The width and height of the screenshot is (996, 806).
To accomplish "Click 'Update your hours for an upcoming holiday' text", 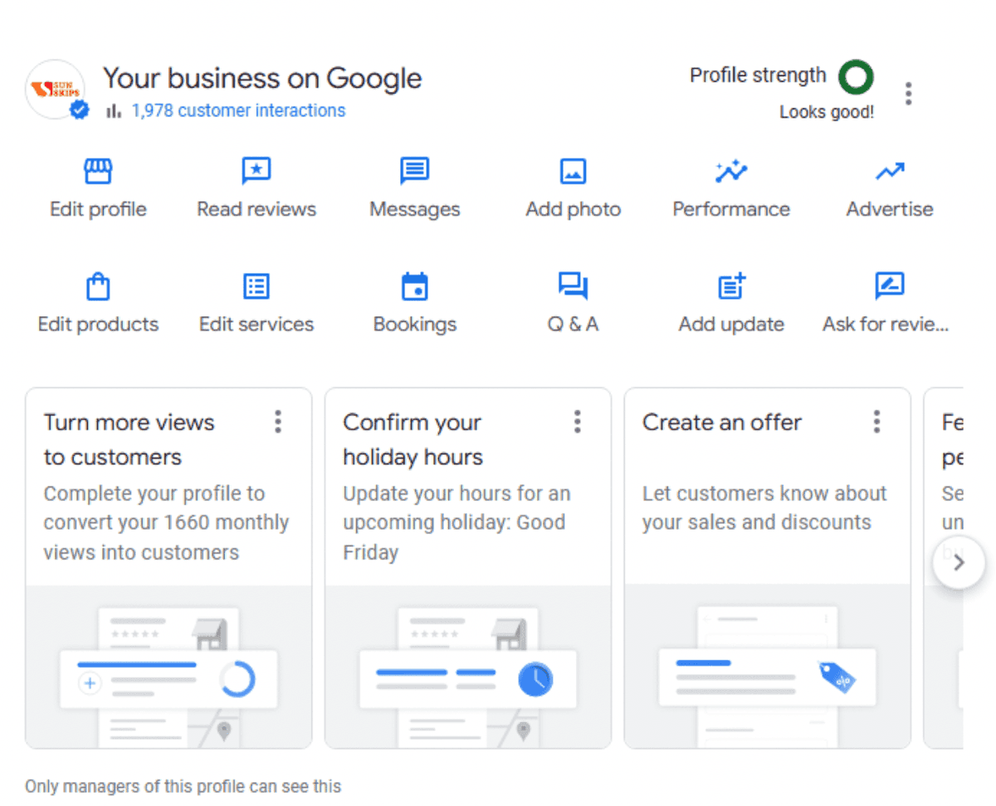I will (x=456, y=522).
